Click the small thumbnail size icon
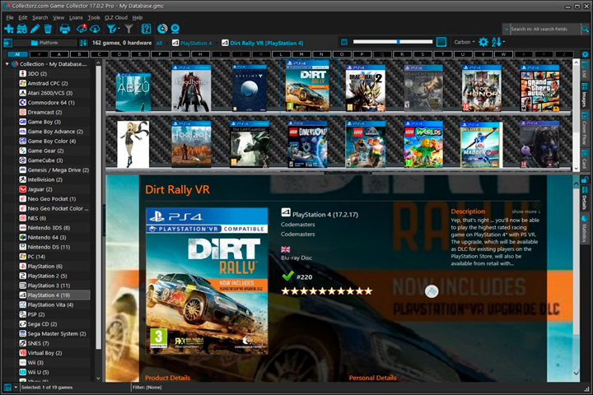This screenshot has height=395, width=593. click(344, 42)
